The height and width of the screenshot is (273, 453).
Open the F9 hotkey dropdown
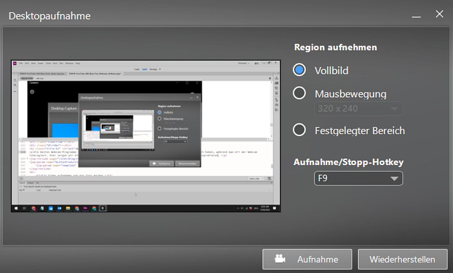(358, 178)
